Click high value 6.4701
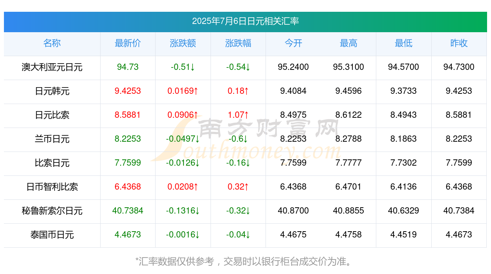 [x=348, y=187]
